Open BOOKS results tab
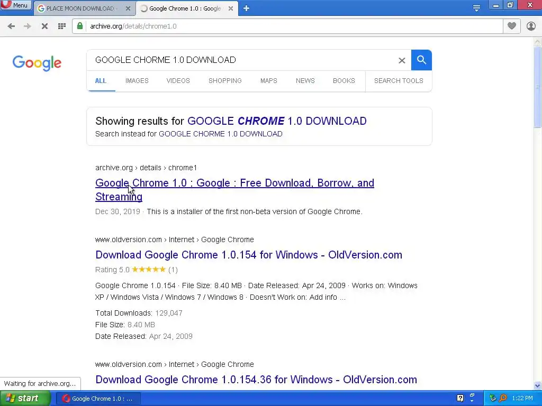 pos(344,81)
